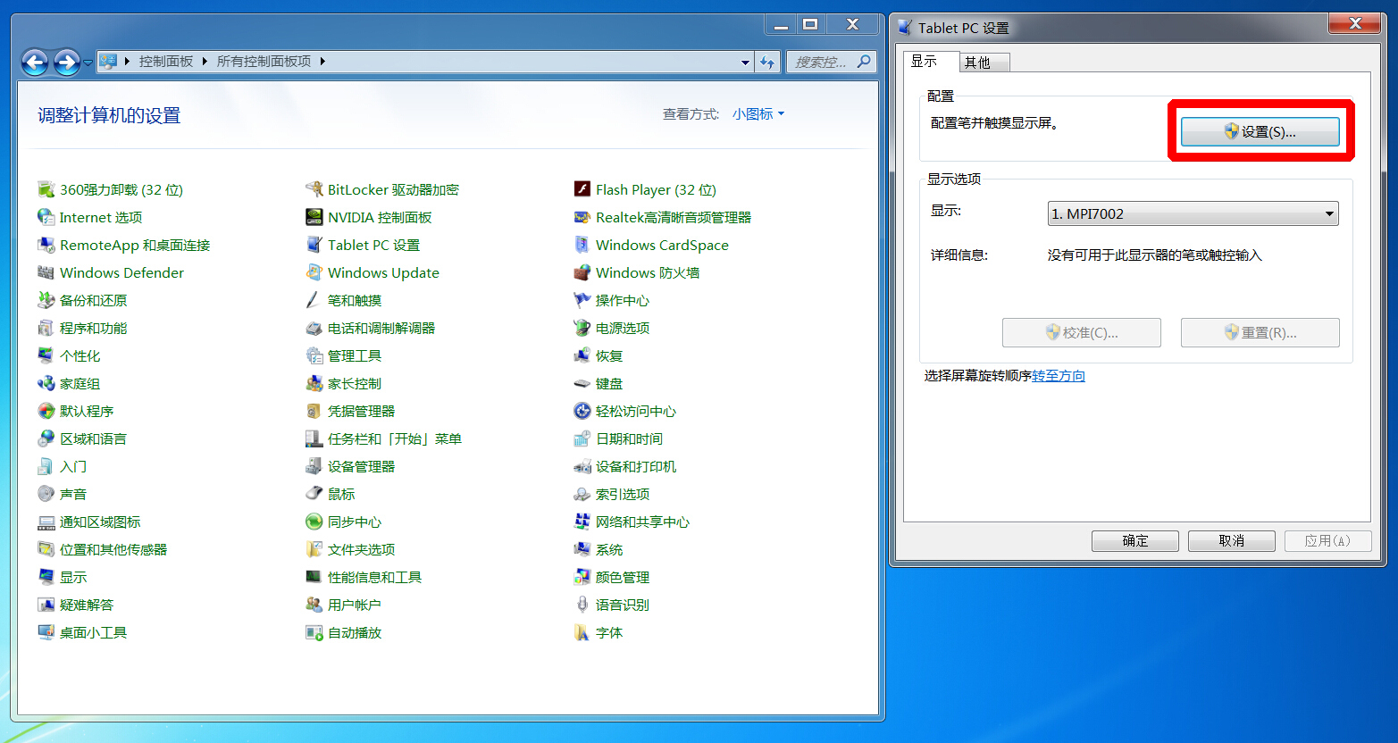Open the Flash Player (32 位) icon
Screen dimensions: 1398x743
(582, 189)
